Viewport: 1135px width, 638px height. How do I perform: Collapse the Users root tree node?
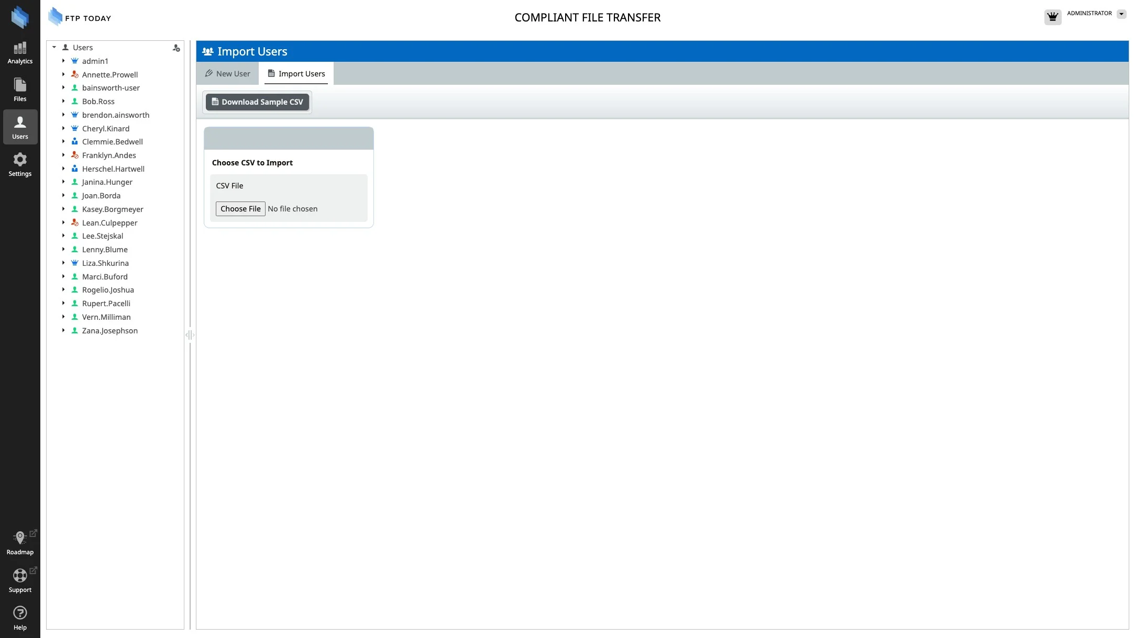[x=54, y=47]
